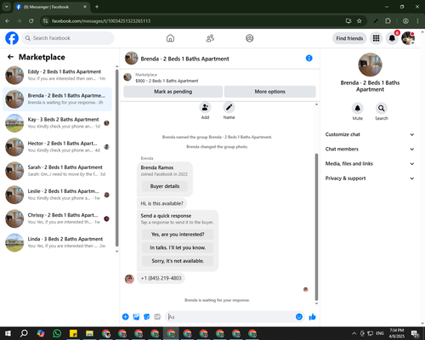Open the Marketplace listing thumbnail
The image size is (425, 340).
[x=127, y=77]
